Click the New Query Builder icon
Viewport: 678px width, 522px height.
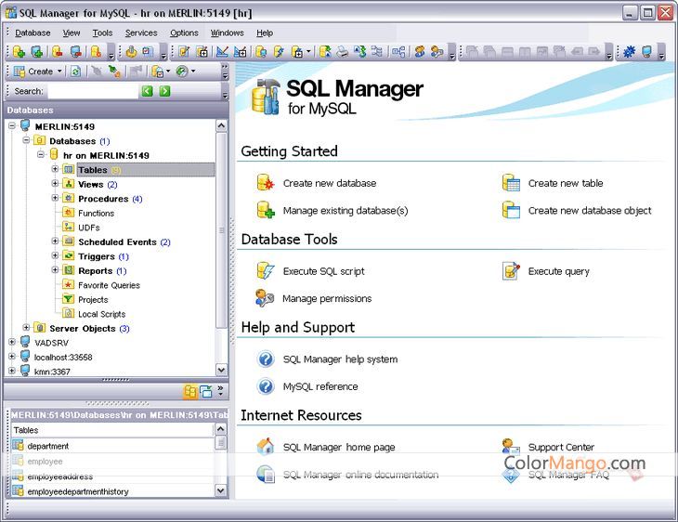pyautogui.click(x=240, y=52)
